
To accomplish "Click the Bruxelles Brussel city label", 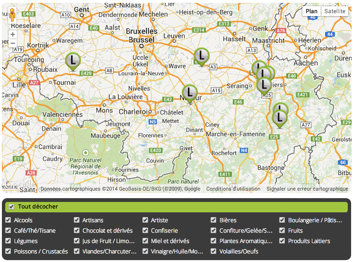I will [141, 35].
